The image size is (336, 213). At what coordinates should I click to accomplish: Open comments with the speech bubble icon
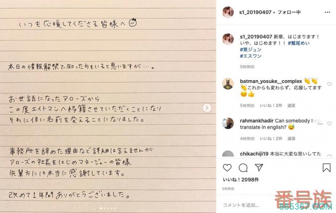243,168
